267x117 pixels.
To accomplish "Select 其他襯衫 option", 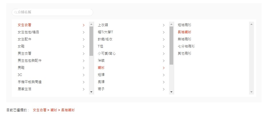I will [x=184, y=53].
